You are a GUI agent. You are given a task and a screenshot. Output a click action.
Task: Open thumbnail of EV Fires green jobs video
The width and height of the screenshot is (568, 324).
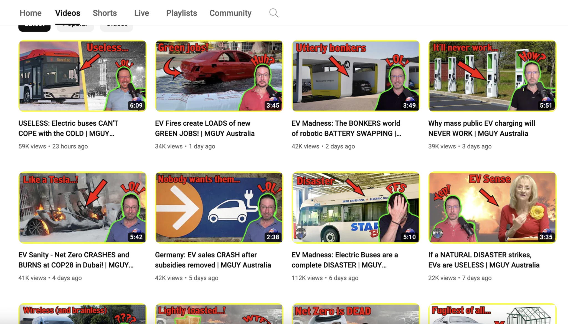pyautogui.click(x=219, y=76)
